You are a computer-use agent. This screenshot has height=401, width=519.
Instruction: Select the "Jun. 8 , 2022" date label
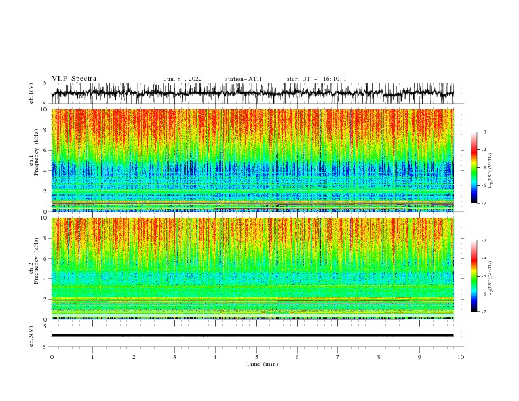pos(183,79)
